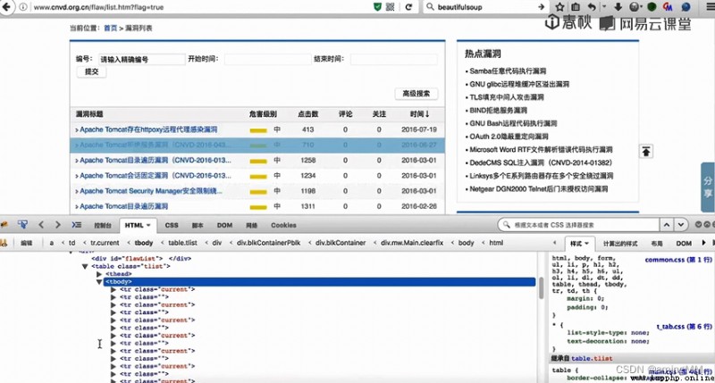Switch to the CSS panel tab
Viewport: 715px width, 383px height.
(x=172, y=226)
